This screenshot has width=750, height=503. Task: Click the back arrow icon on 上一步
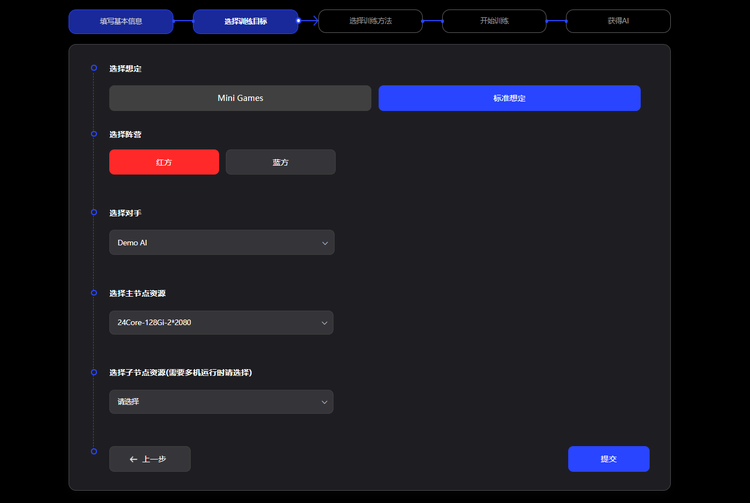133,460
